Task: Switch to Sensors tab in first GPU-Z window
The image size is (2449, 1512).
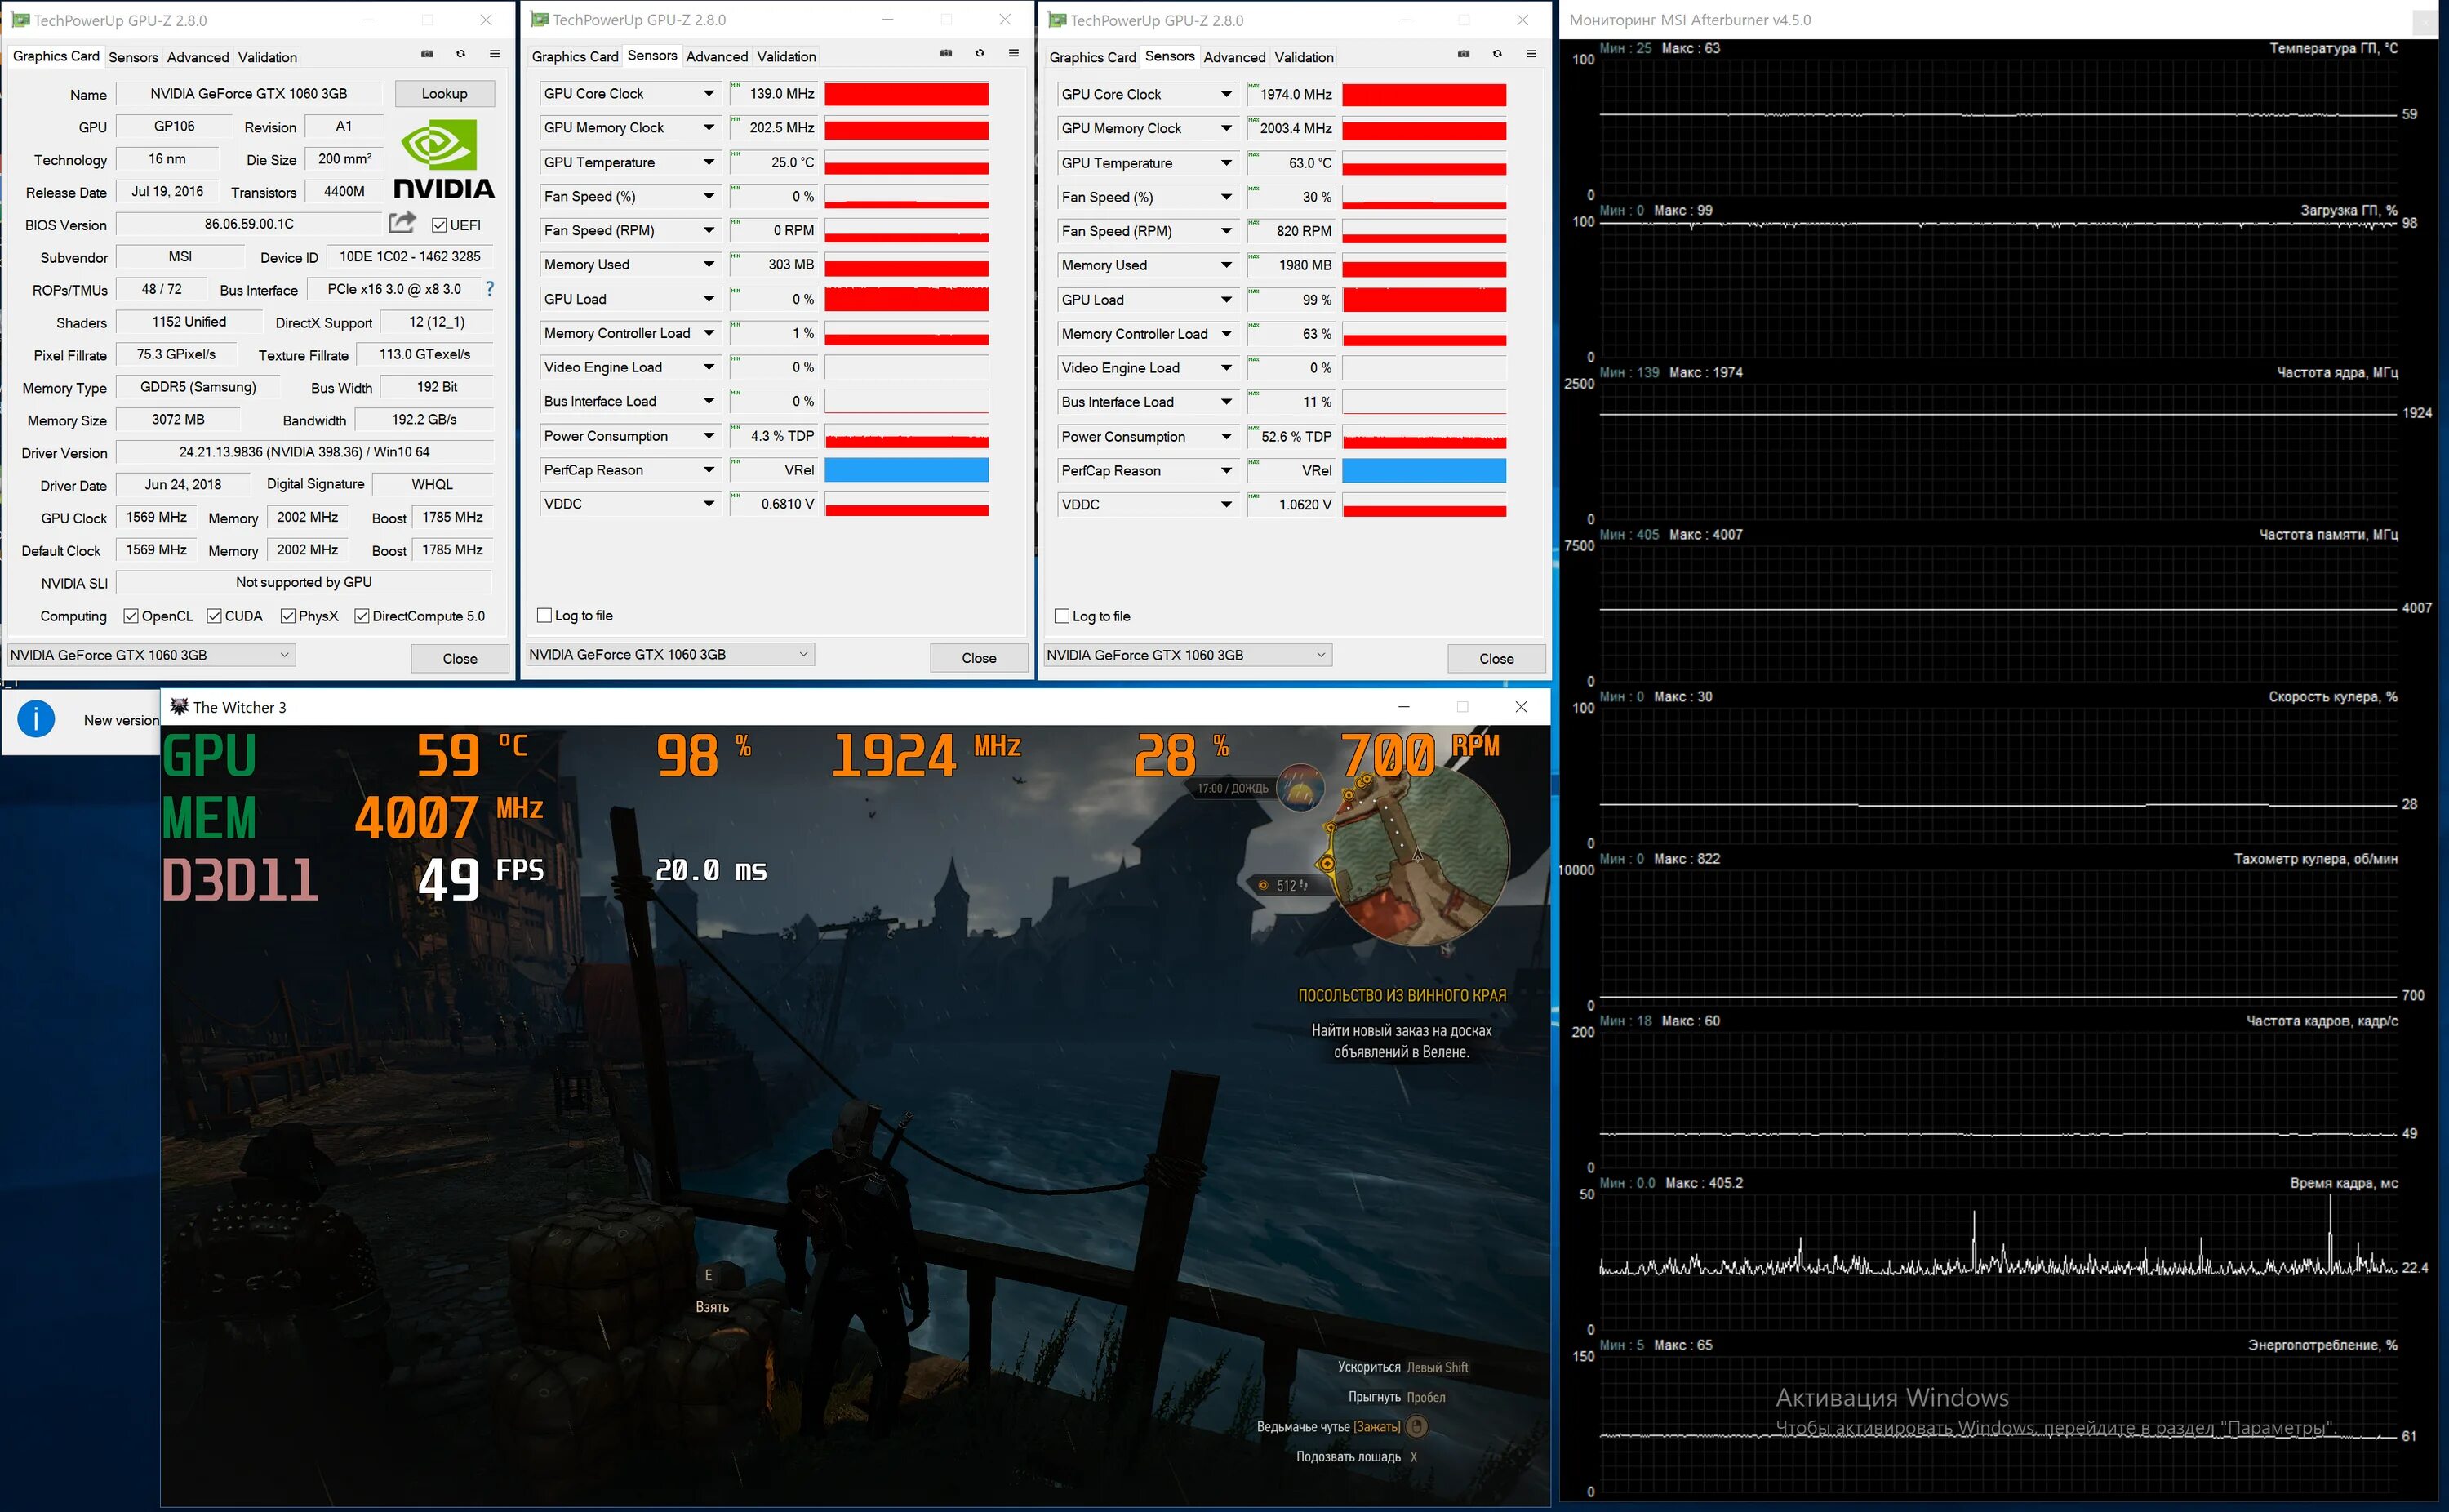Action: coord(133,57)
